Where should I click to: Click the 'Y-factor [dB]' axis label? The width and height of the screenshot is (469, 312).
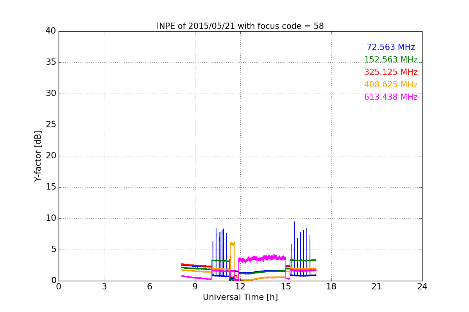(38, 156)
